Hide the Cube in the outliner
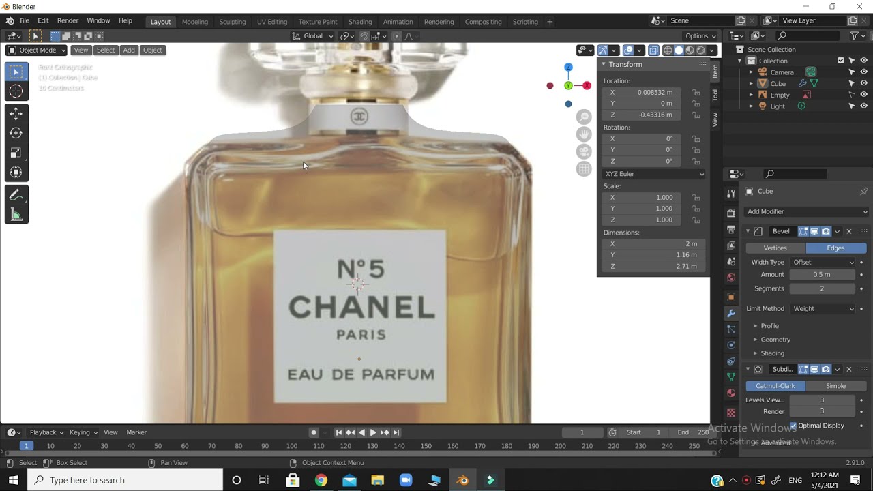The height and width of the screenshot is (491, 873). (x=863, y=83)
